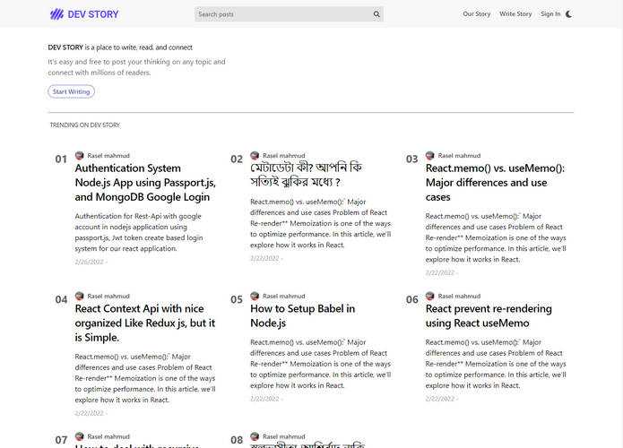This screenshot has height=448, width=623.
Task: Click the summary text under post 02
Action: pyautogui.click(x=321, y=223)
